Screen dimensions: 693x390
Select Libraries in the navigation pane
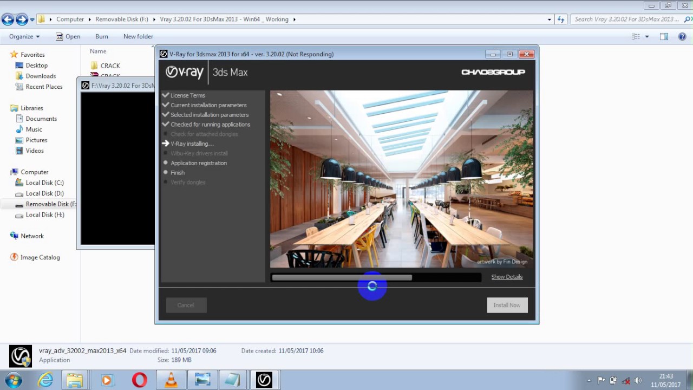point(31,108)
